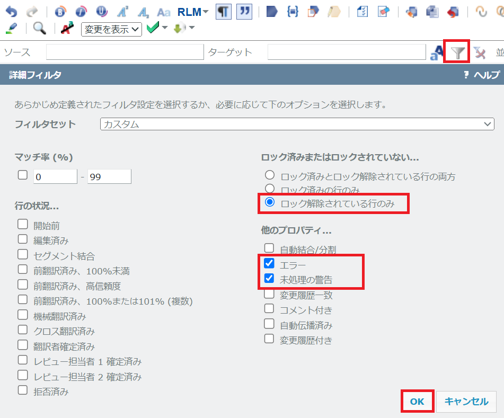This screenshot has height=418, width=504.
Task: Click the clear filter icon
Action: [480, 52]
